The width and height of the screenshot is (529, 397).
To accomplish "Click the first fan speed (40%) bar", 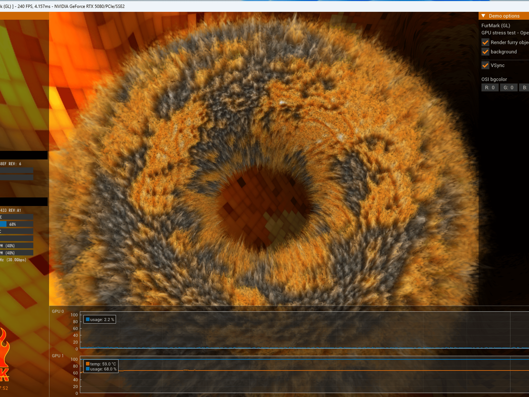I will click(17, 246).
